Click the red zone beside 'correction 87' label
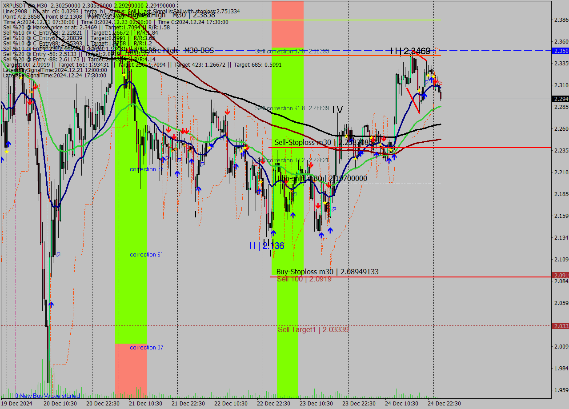The height and width of the screenshot is (409, 569). [x=131, y=371]
